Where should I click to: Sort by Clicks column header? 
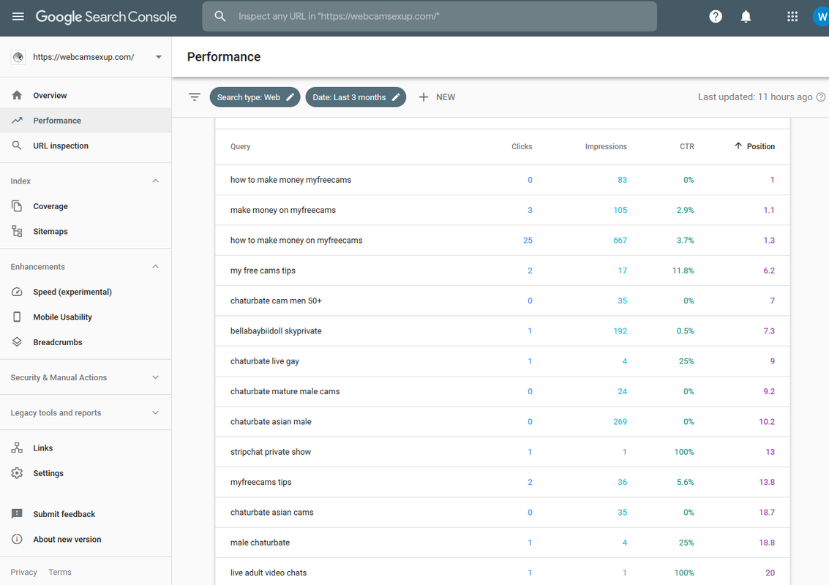tap(521, 146)
